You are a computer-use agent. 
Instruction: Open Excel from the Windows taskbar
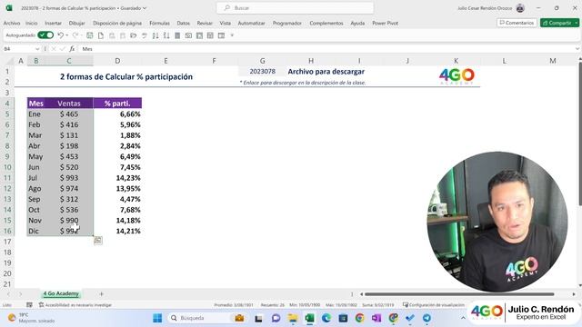tap(309, 318)
